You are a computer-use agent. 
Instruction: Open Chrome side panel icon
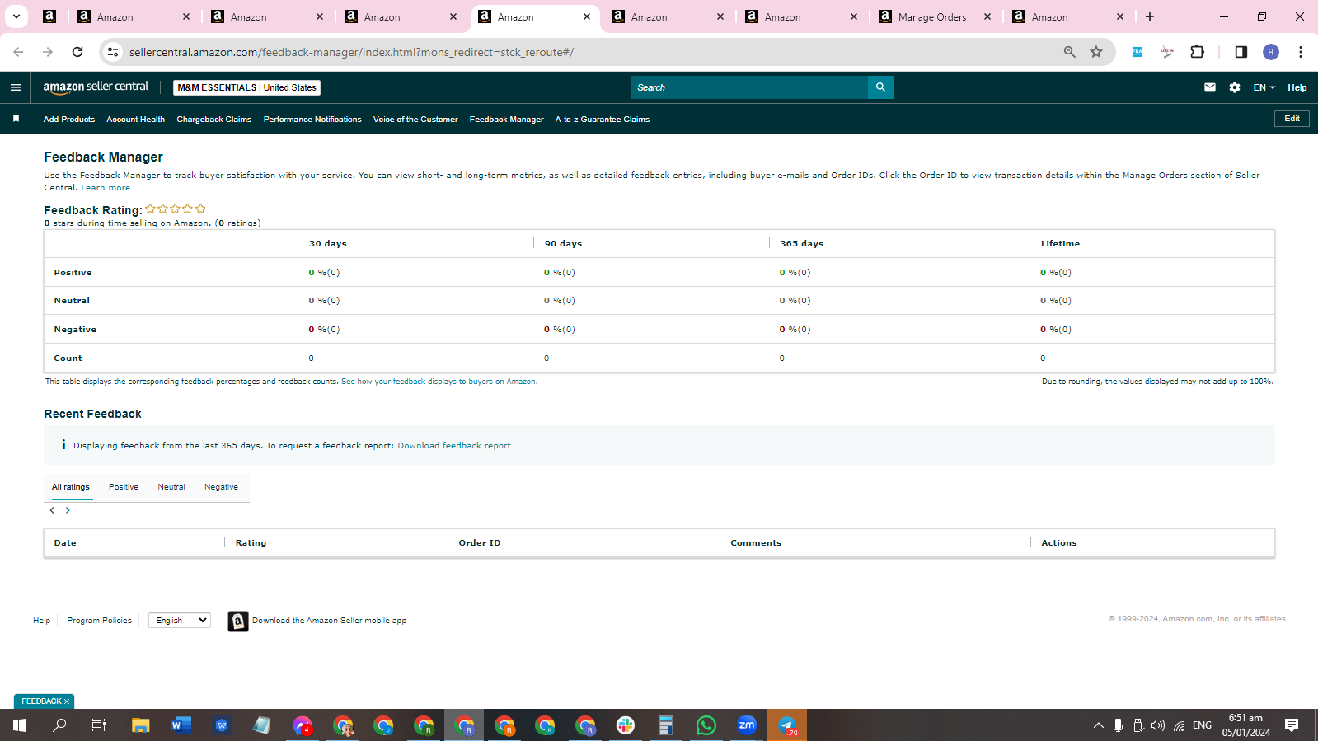tap(1241, 52)
